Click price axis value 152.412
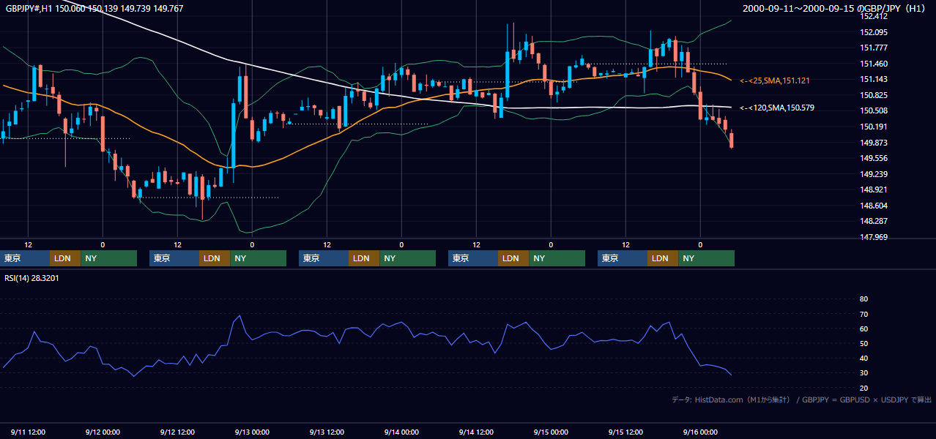This screenshot has width=936, height=439. [x=874, y=16]
